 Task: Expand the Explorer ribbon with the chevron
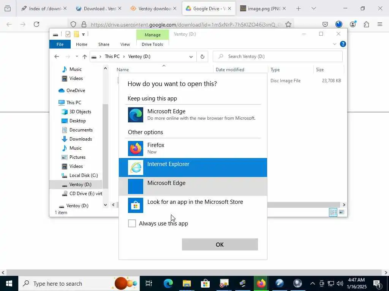pos(334,44)
